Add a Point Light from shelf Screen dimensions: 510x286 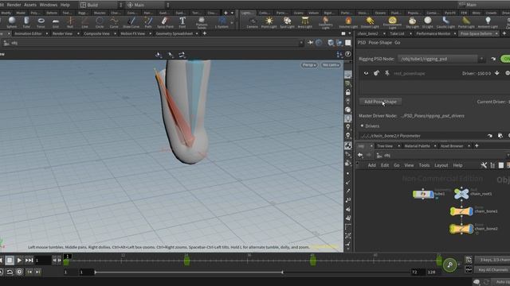(269, 22)
